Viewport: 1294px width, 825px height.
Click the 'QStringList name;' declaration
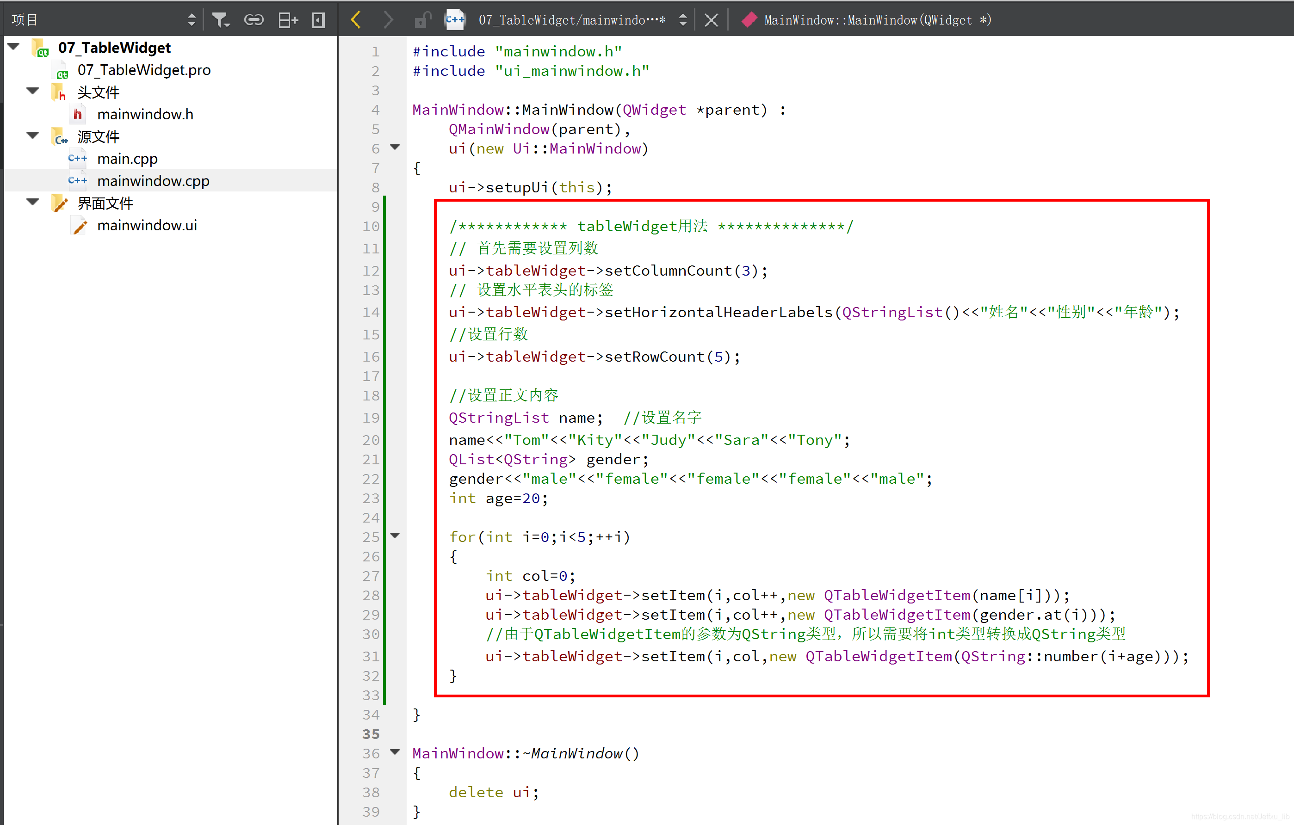pyautogui.click(x=526, y=418)
